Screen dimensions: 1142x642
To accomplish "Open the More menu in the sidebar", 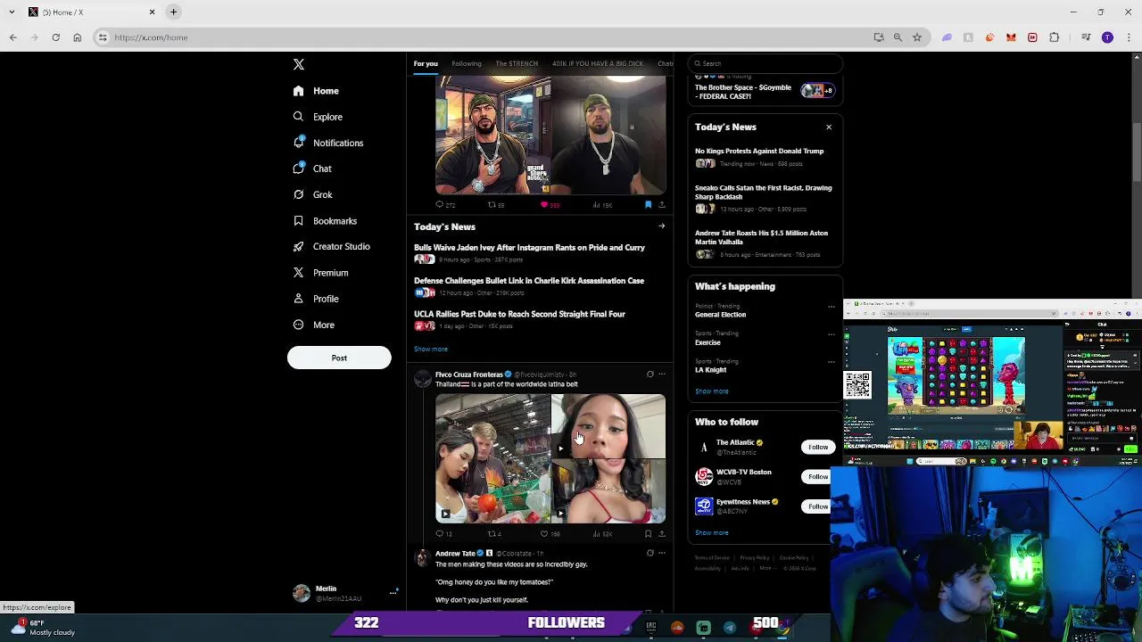I will click(x=313, y=325).
